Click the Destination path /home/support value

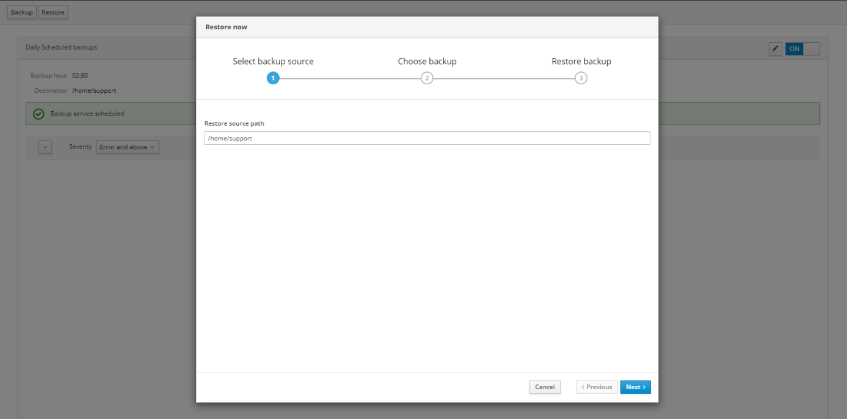coord(94,91)
